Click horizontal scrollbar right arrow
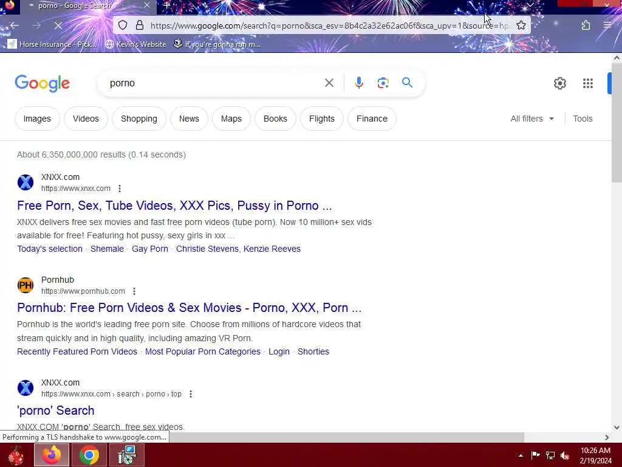Screen dimensions: 622x467 click(x=607, y=437)
